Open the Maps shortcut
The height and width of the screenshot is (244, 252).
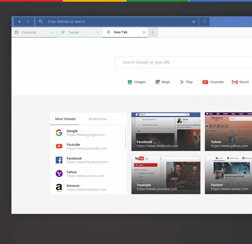point(163,82)
